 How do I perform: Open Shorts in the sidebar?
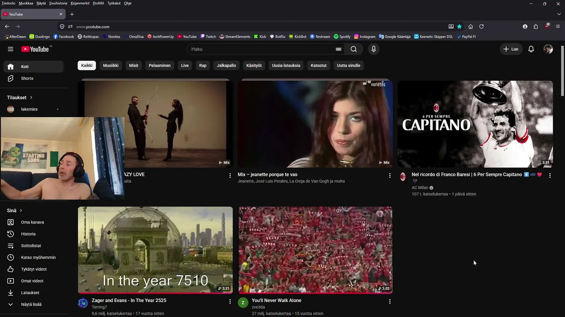pyautogui.click(x=34, y=78)
